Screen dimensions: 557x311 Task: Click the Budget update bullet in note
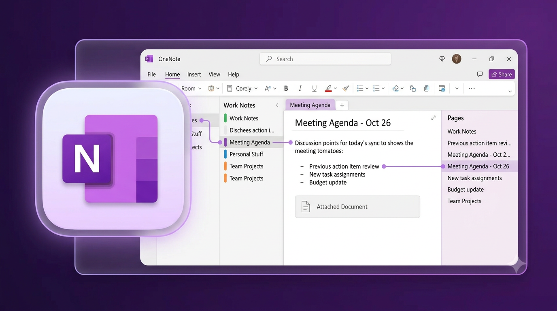pos(328,182)
